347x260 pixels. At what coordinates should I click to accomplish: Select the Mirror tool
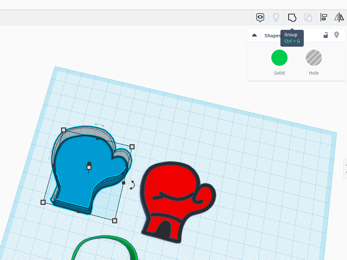point(339,18)
